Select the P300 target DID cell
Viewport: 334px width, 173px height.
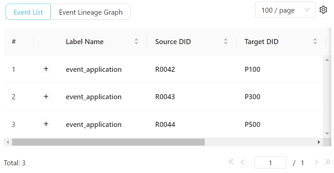click(253, 97)
